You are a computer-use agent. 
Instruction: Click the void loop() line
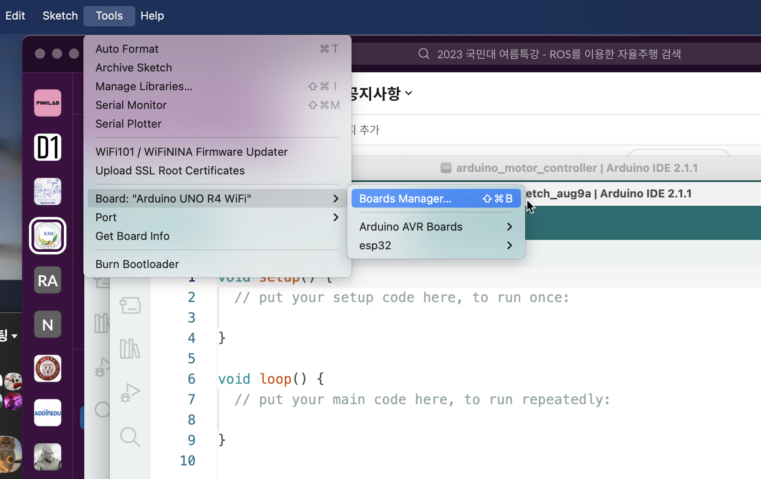coord(271,379)
